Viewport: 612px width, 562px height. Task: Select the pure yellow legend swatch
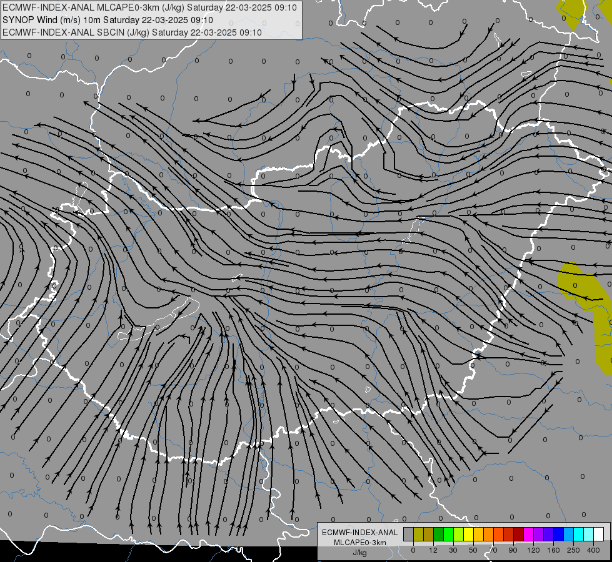point(468,534)
